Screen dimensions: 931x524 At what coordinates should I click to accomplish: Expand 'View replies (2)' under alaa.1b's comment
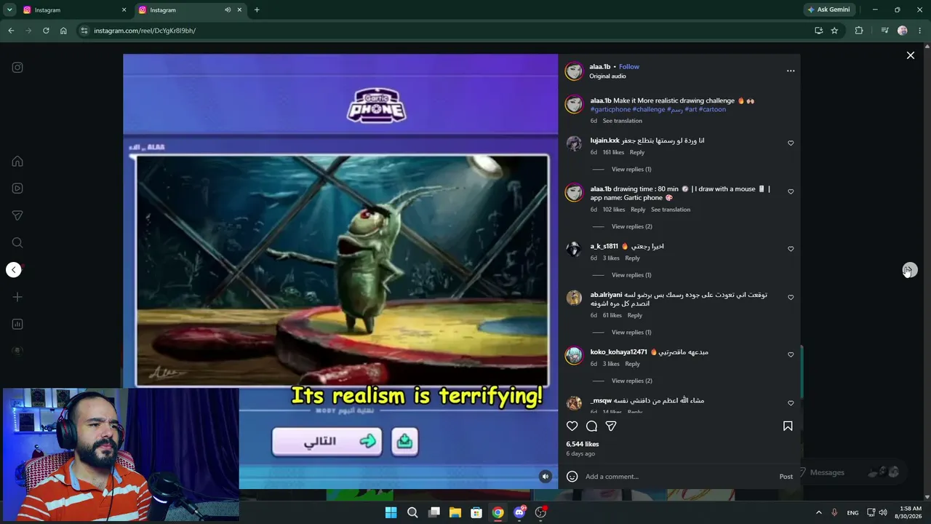coord(631,226)
